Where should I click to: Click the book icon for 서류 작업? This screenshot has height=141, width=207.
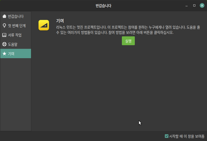pyautogui.click(x=4, y=35)
